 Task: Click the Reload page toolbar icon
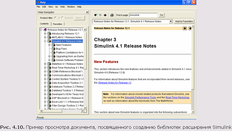tap(105, 15)
